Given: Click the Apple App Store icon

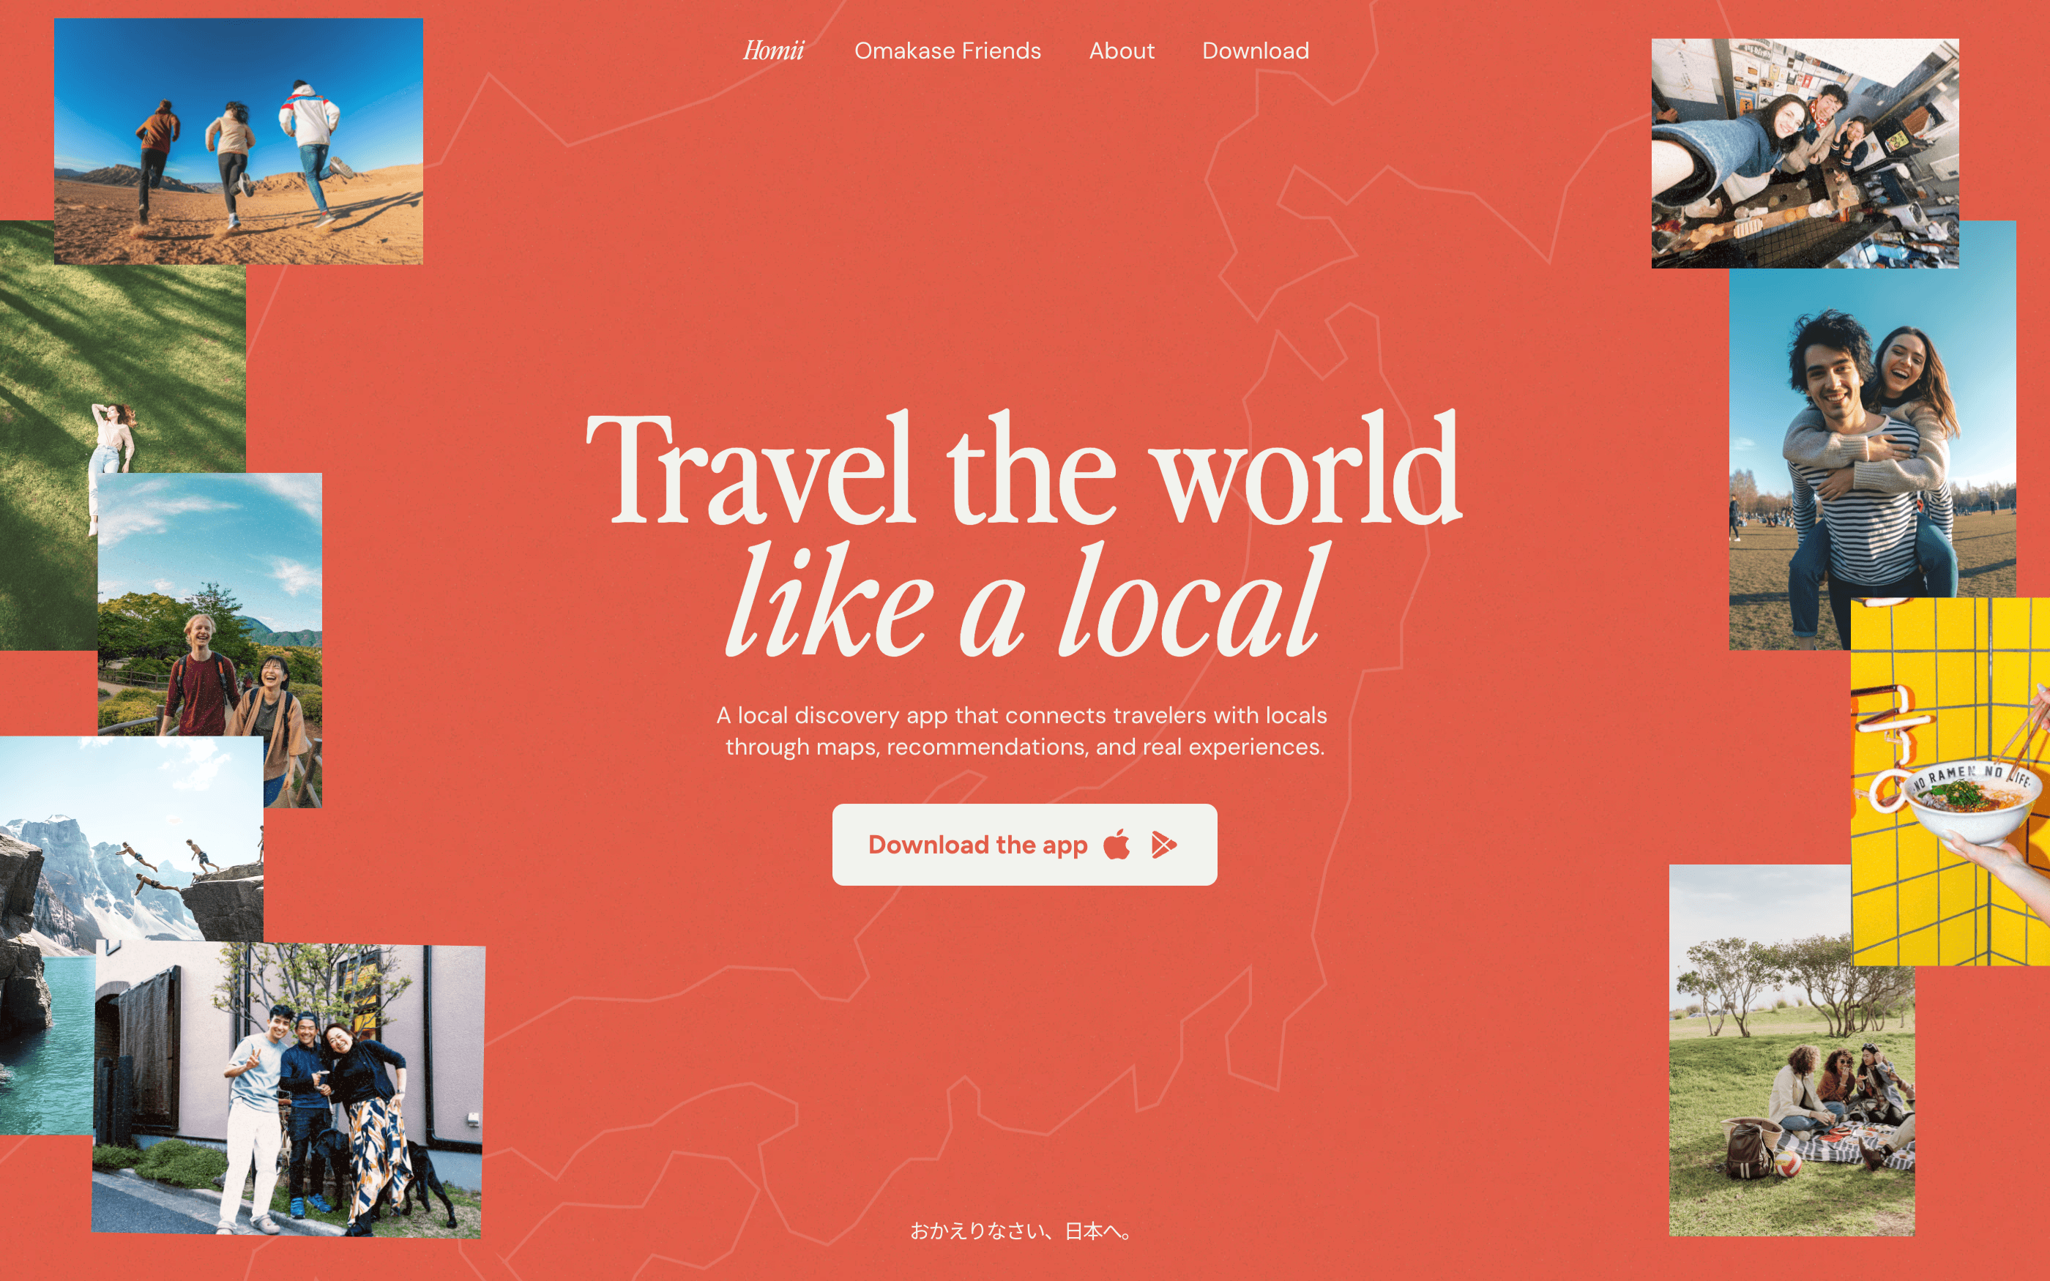Looking at the screenshot, I should point(1117,844).
